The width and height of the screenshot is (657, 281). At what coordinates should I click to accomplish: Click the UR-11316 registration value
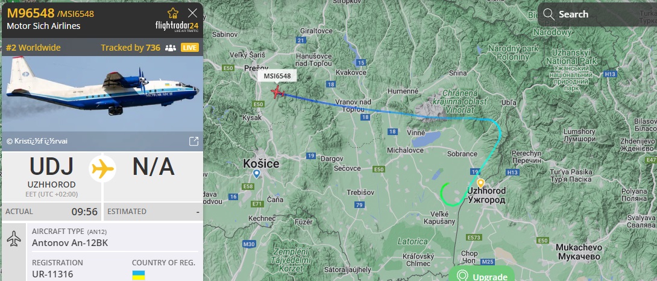[52, 275]
